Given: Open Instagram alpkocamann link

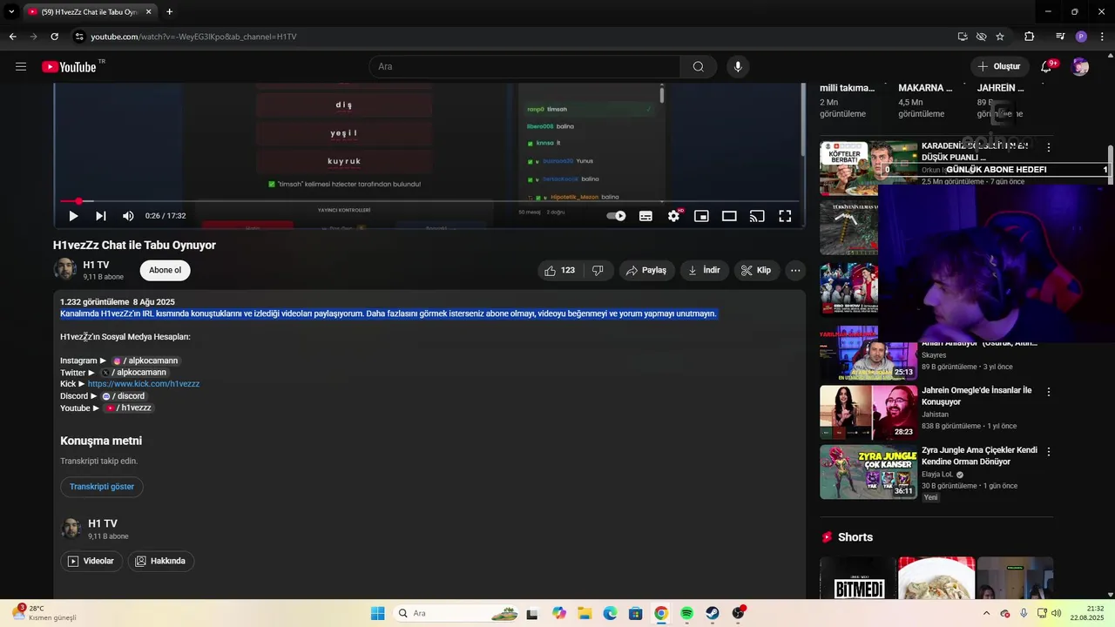Looking at the screenshot, I should pyautogui.click(x=145, y=361).
